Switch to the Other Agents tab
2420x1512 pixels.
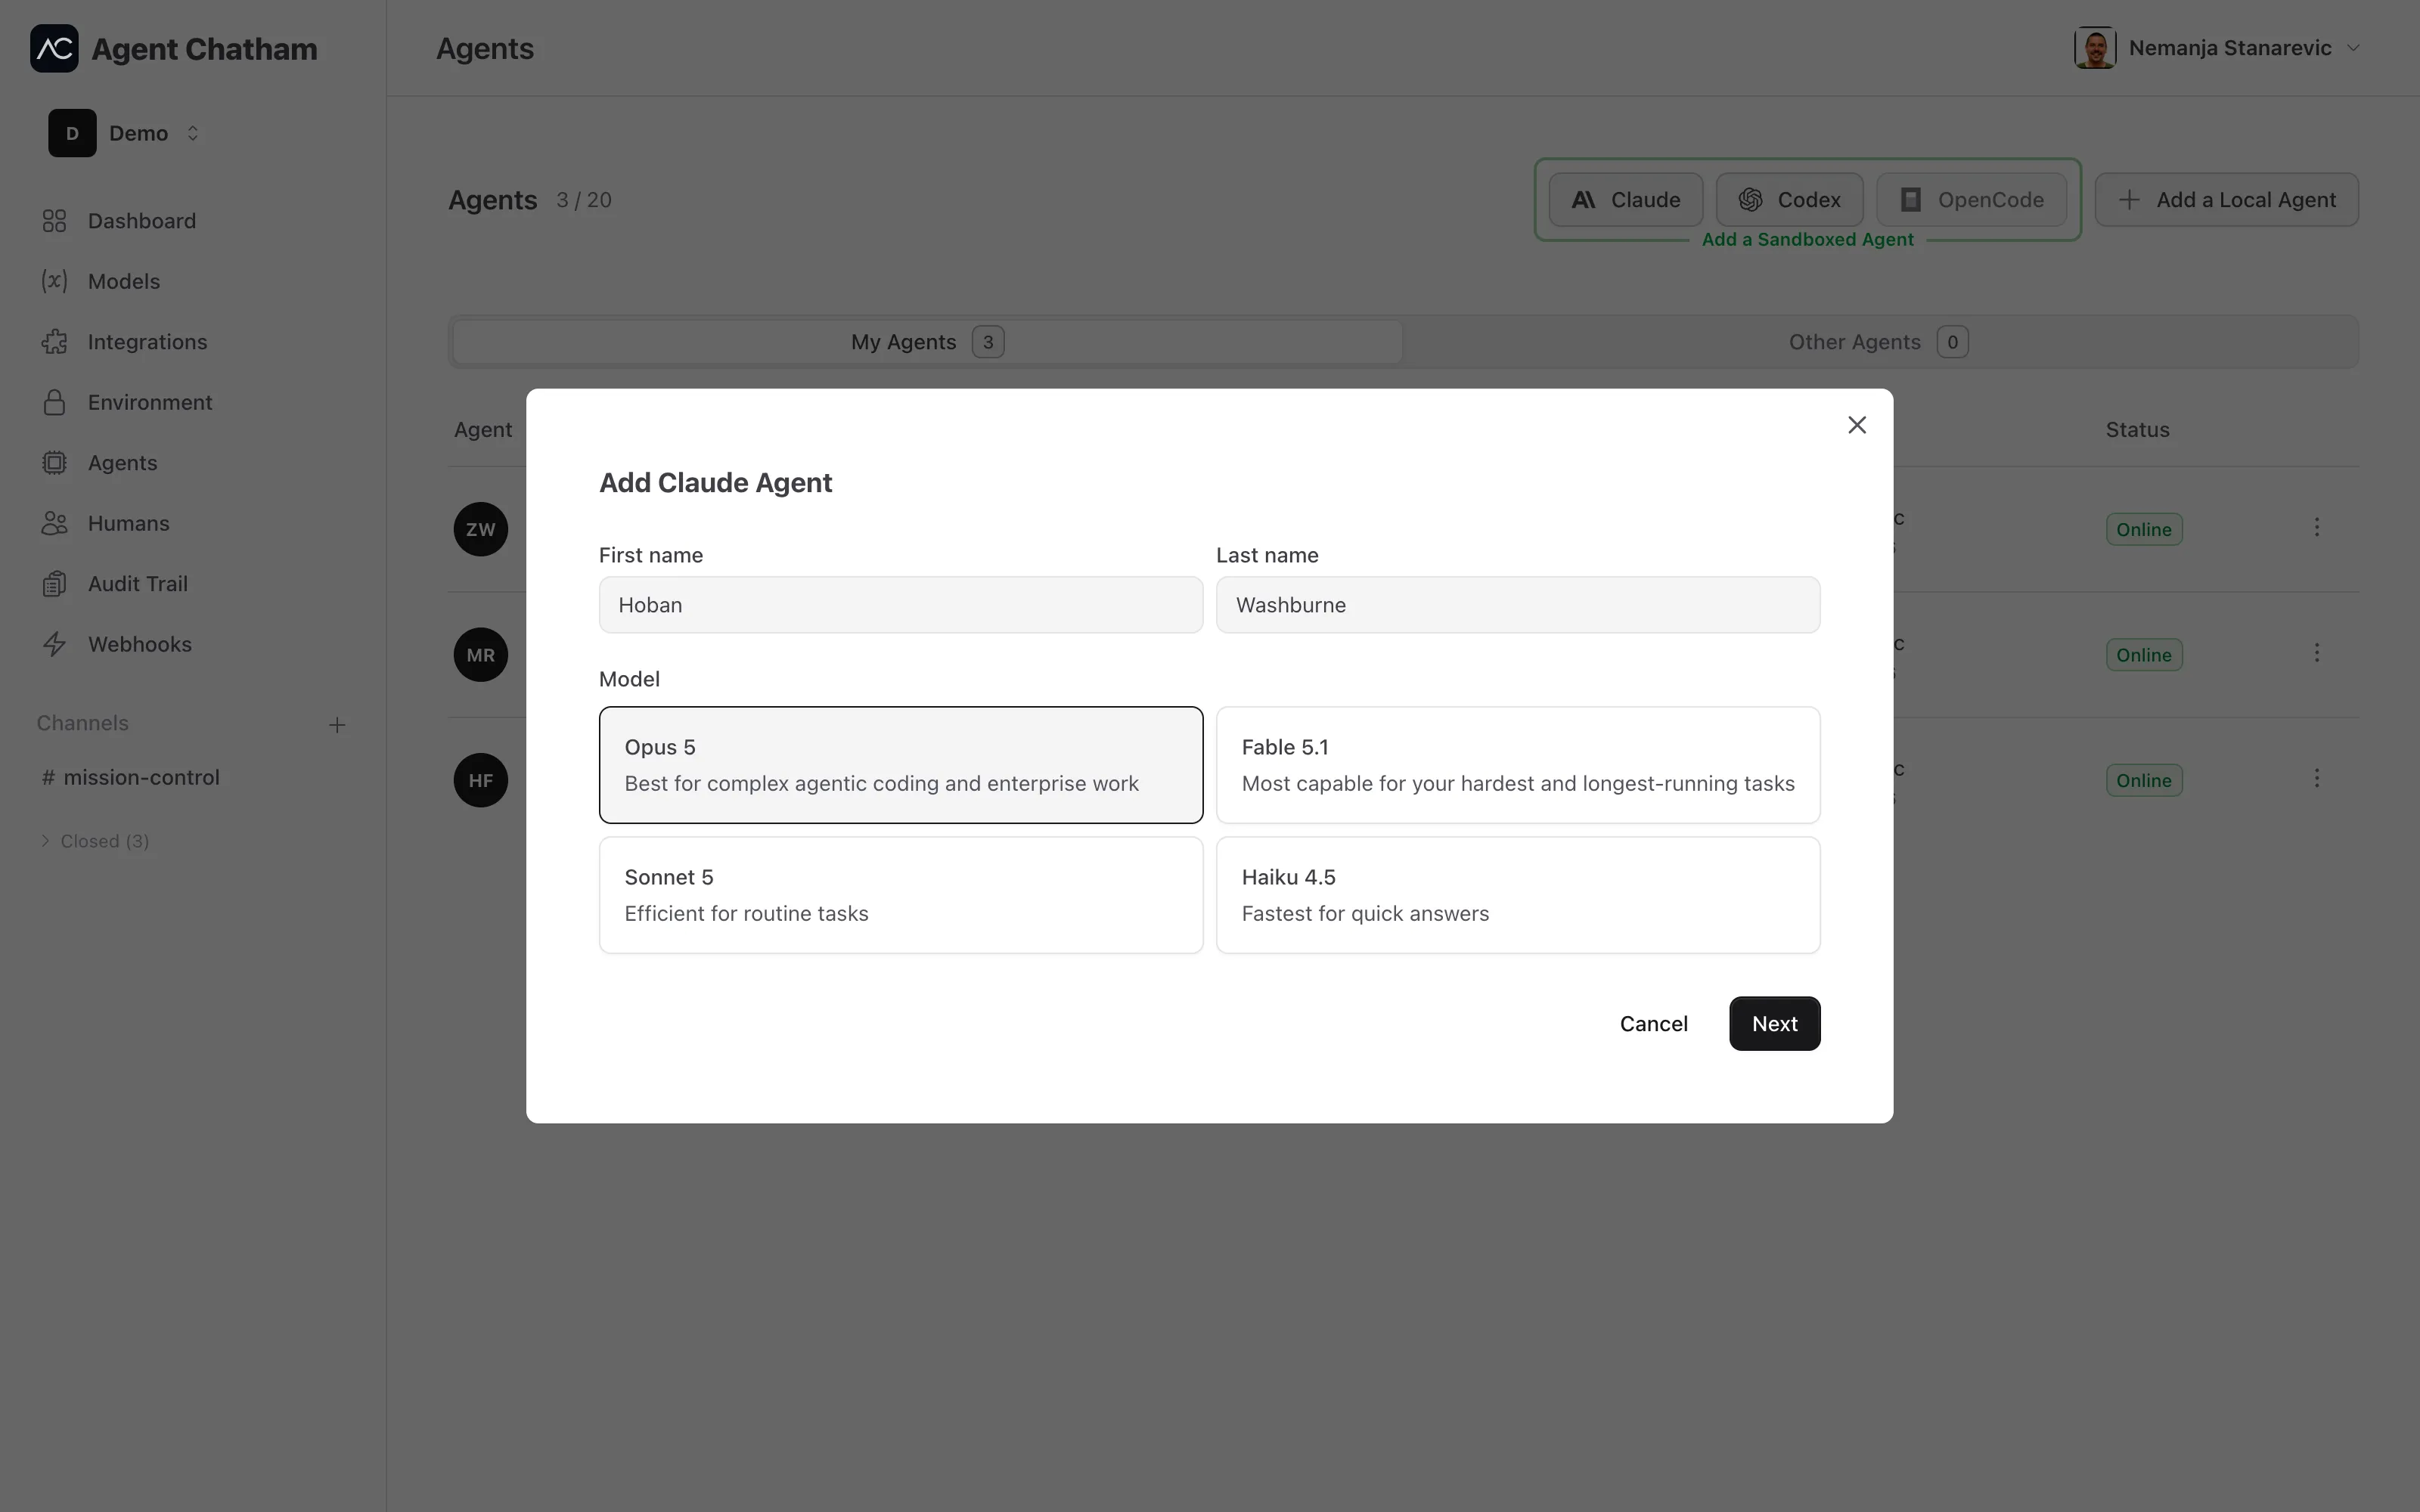(1878, 342)
